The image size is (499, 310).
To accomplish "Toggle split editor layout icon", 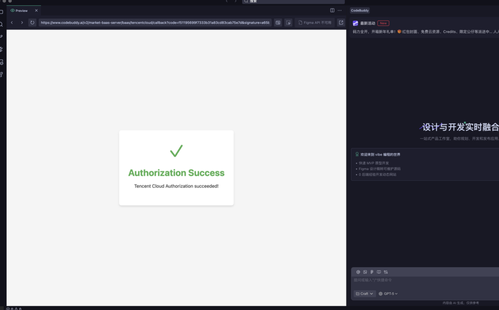I will (x=332, y=10).
